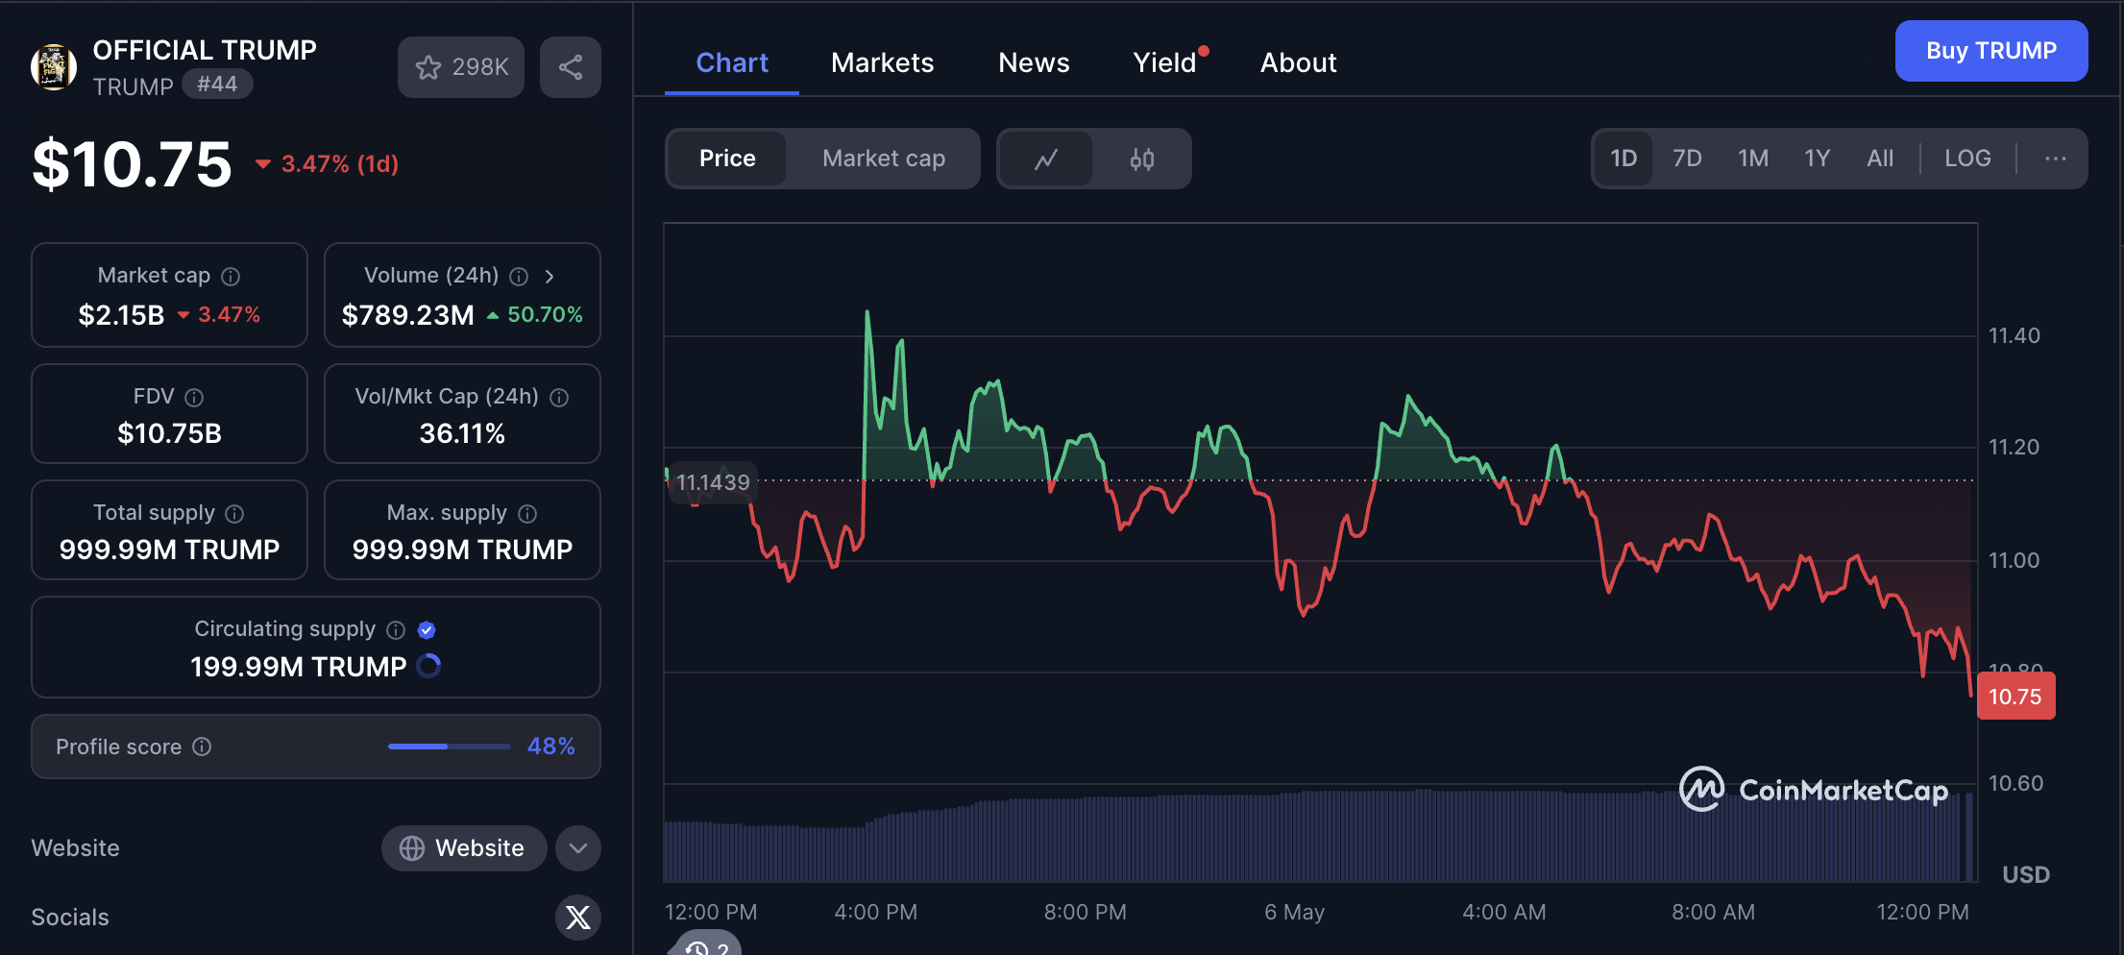Click the history events badge below chart

707,943
